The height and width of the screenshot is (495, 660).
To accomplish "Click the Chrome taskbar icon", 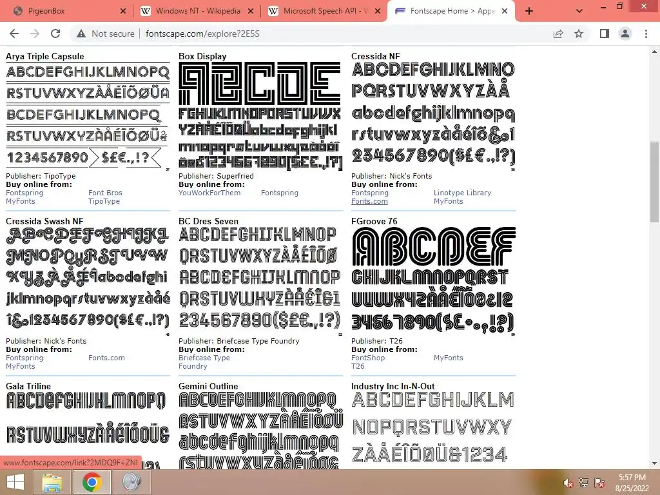I will pyautogui.click(x=92, y=482).
